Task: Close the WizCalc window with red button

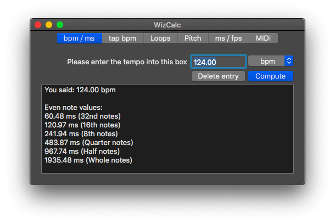Action: pyautogui.click(x=38, y=25)
